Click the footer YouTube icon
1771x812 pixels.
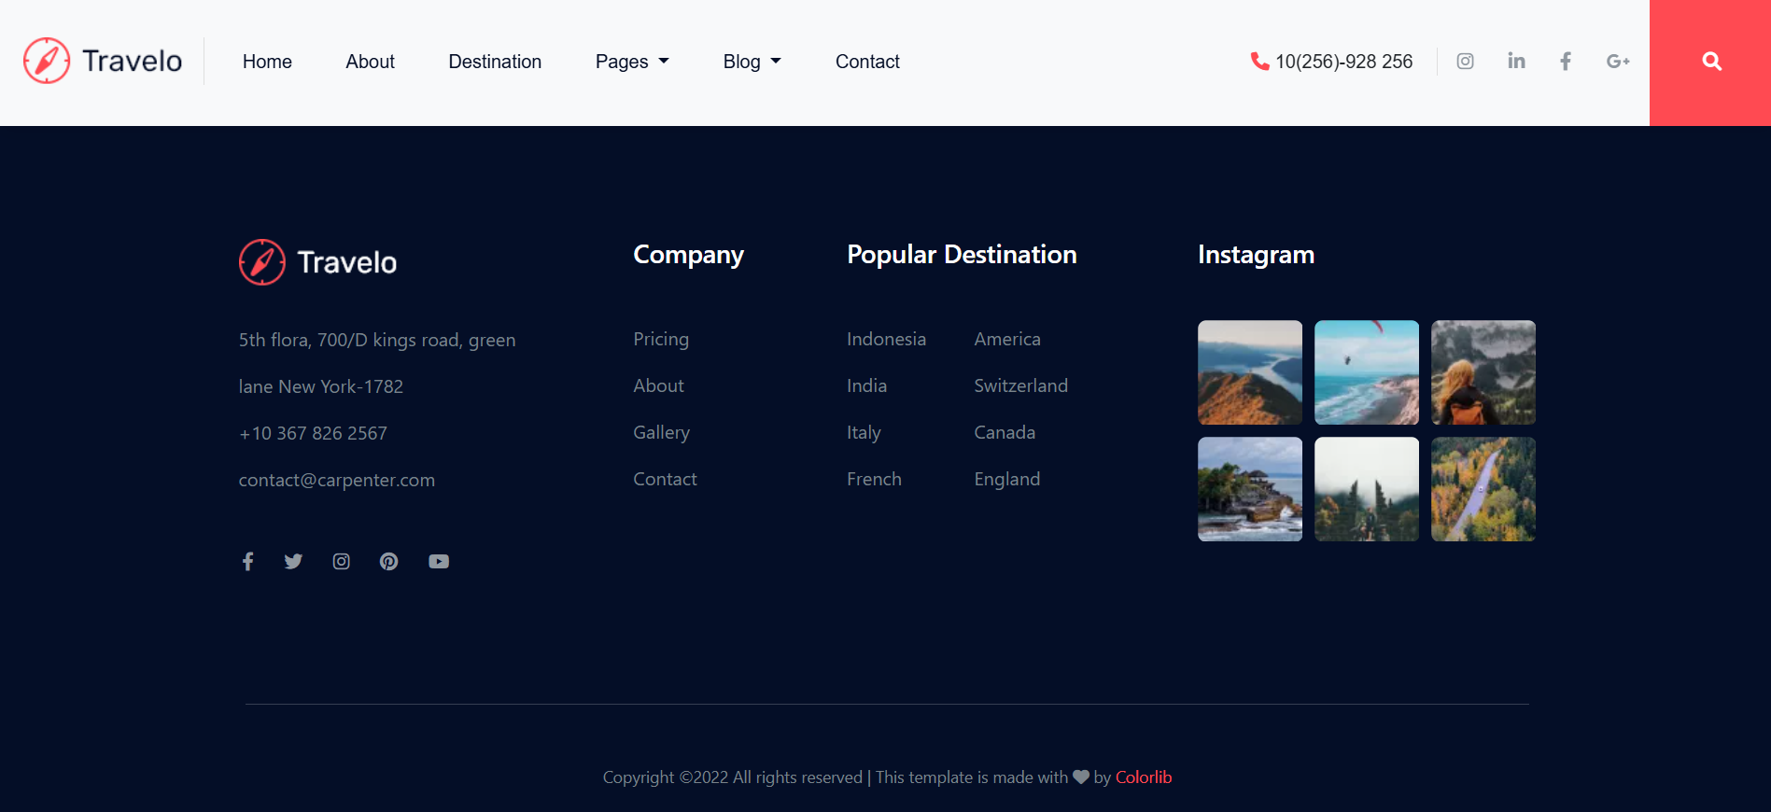click(x=439, y=561)
